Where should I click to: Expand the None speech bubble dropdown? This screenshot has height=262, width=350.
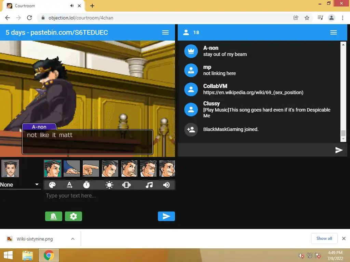[20, 185]
